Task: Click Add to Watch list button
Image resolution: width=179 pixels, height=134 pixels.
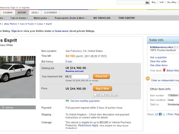Action: pyautogui.click(x=105, y=95)
